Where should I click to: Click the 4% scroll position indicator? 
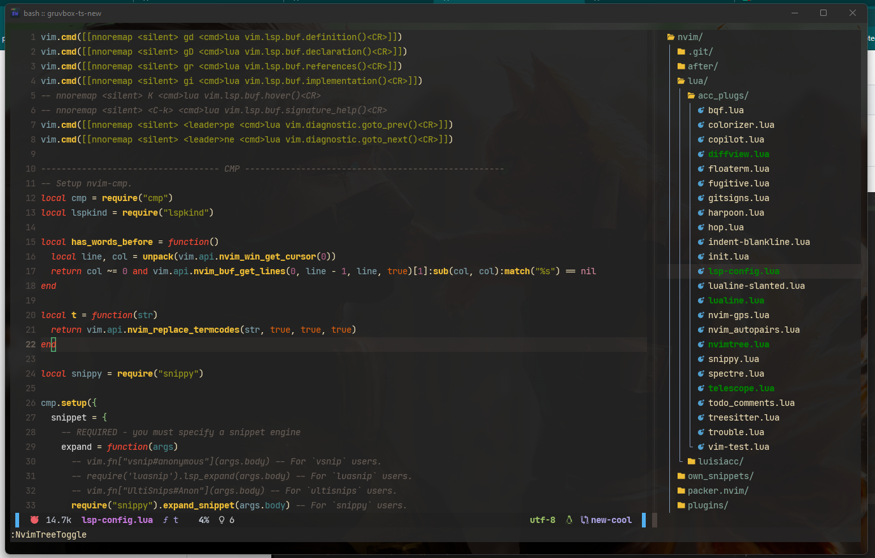pyautogui.click(x=204, y=520)
